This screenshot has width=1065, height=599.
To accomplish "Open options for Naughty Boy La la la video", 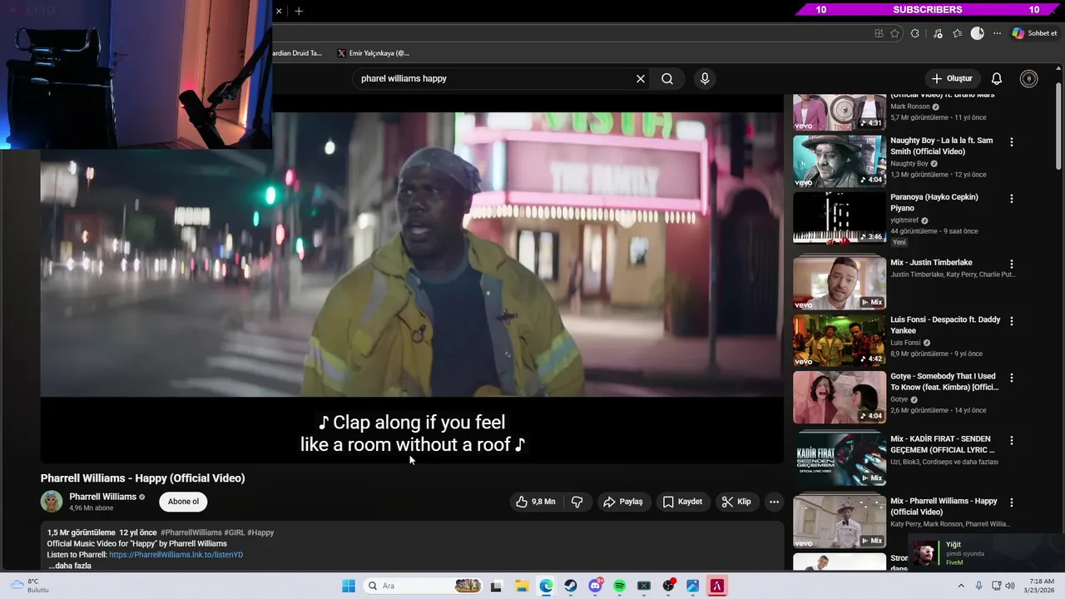I will coord(1012,142).
